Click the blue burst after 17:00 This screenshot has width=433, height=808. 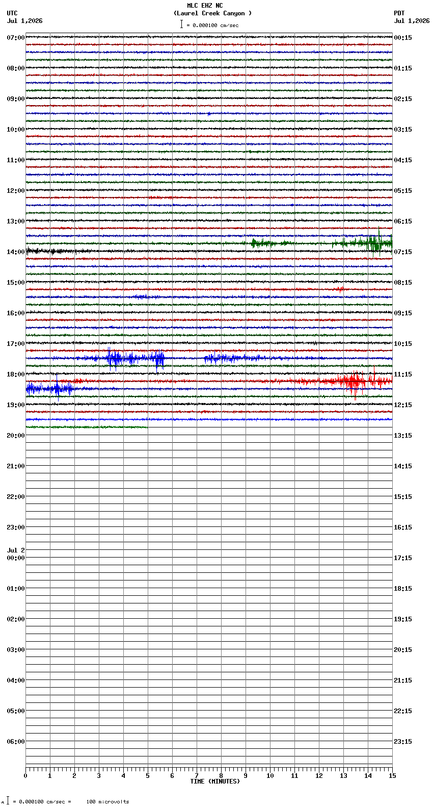135,358
